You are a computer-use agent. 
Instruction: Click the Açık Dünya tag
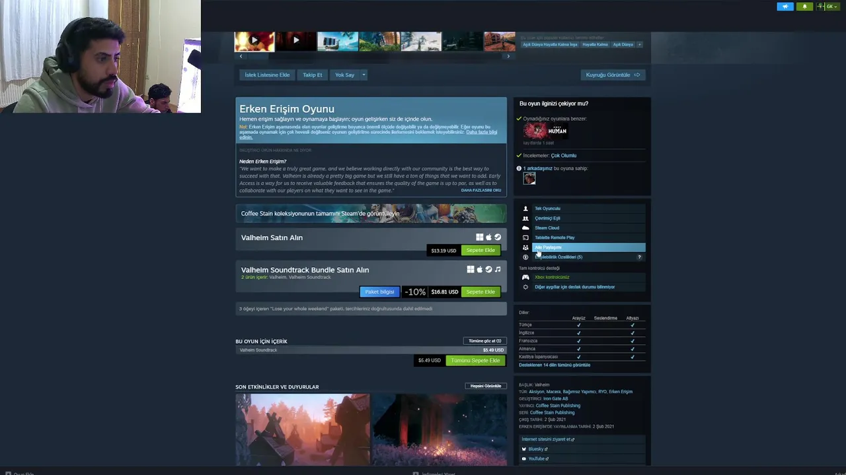623,44
